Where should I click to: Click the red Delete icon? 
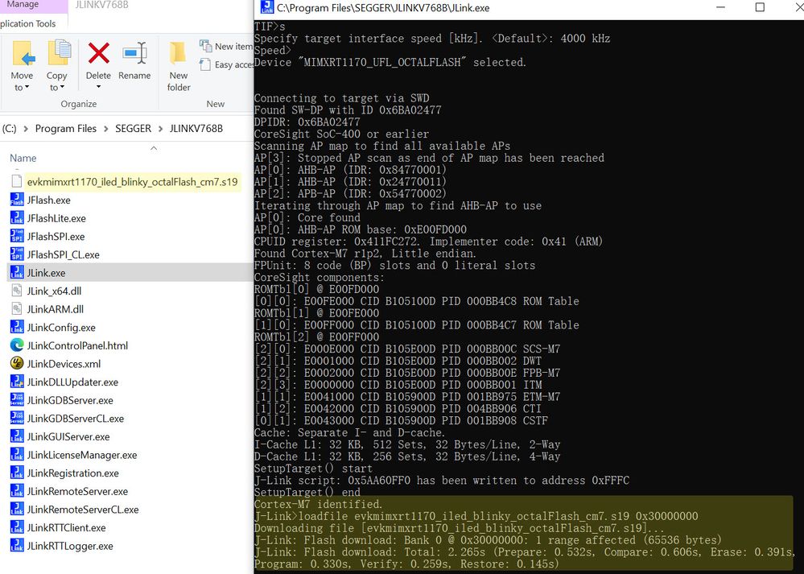pyautogui.click(x=98, y=53)
